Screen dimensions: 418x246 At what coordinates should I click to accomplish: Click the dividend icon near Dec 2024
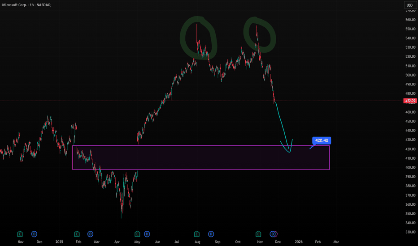point(34,233)
